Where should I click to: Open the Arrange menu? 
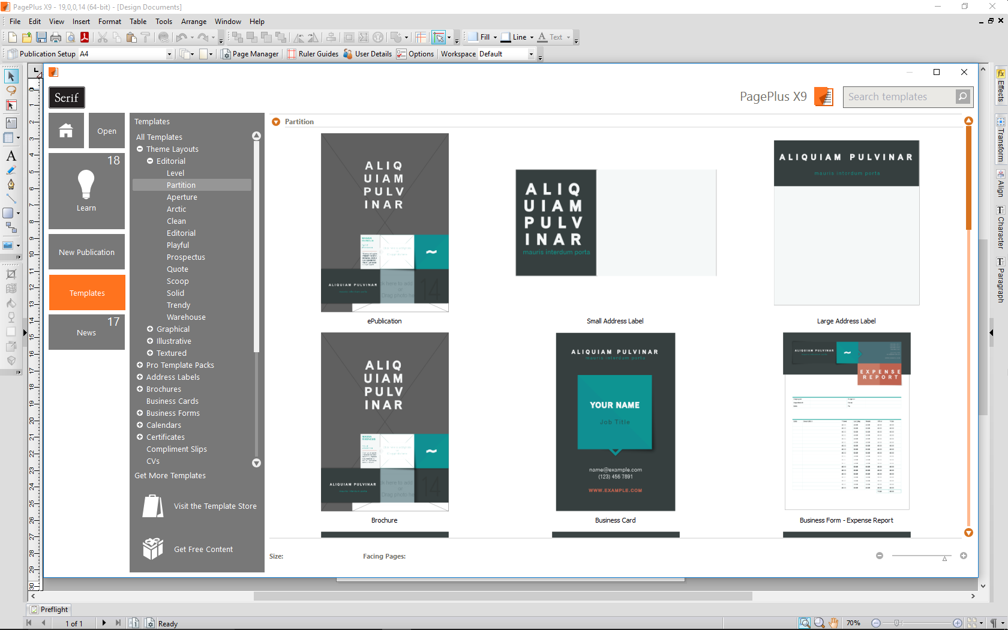point(193,22)
